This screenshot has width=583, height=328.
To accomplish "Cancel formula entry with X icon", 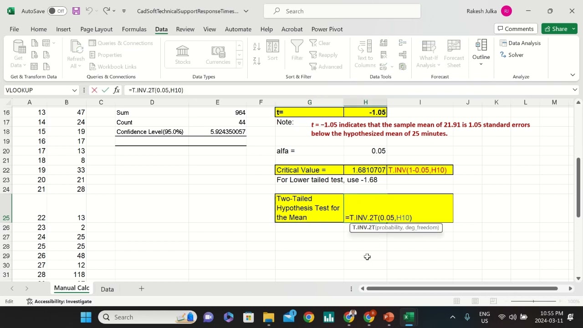I will (94, 90).
